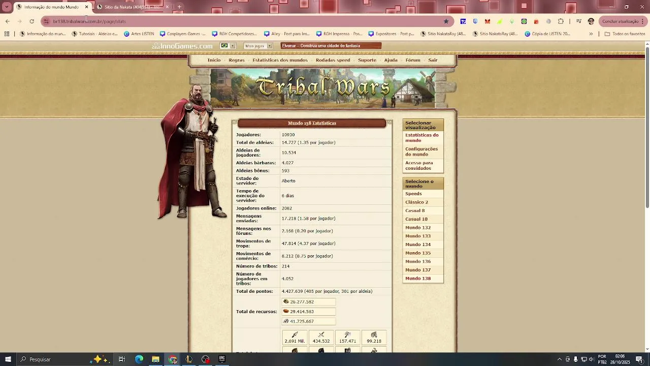Screen dimensions: 650x366
Task: Open the Rodadas speed menu item
Action: (x=333, y=60)
